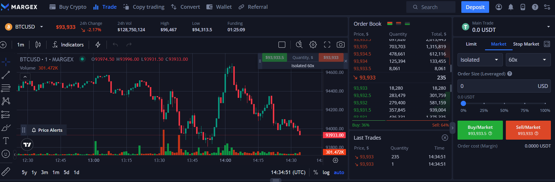Viewport: 555px width, 182px height.
Task: Open the candlestick chart style selector
Action: 38,44
